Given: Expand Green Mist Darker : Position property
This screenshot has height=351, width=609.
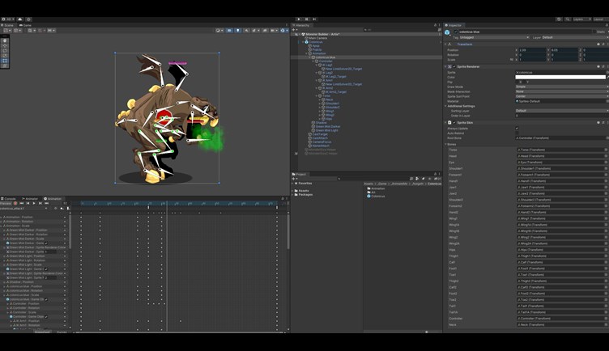Looking at the screenshot, I should (4, 230).
